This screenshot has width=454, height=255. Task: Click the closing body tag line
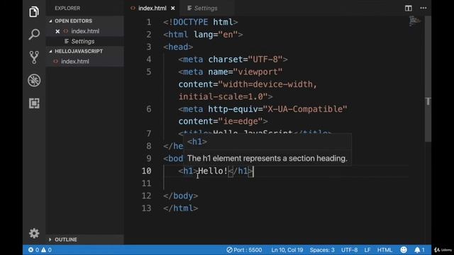pyautogui.click(x=180, y=195)
